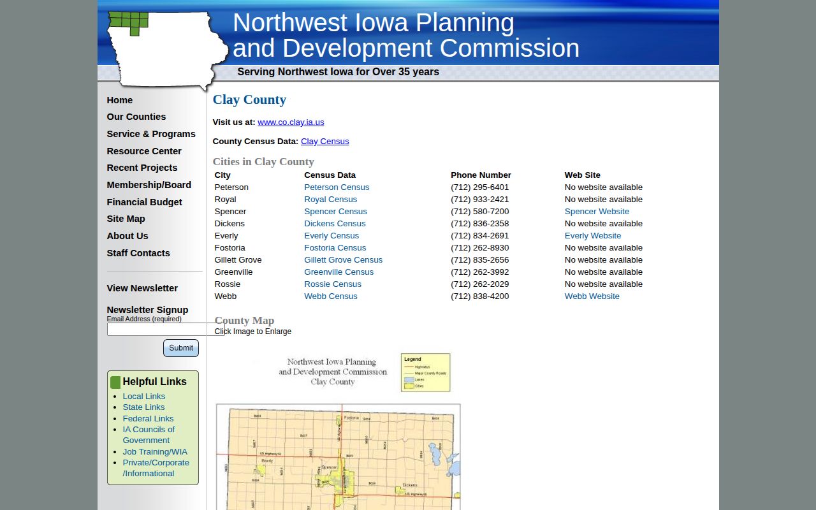816x510 pixels.
Task: Open Local Links under Helpful Links
Action: click(144, 397)
